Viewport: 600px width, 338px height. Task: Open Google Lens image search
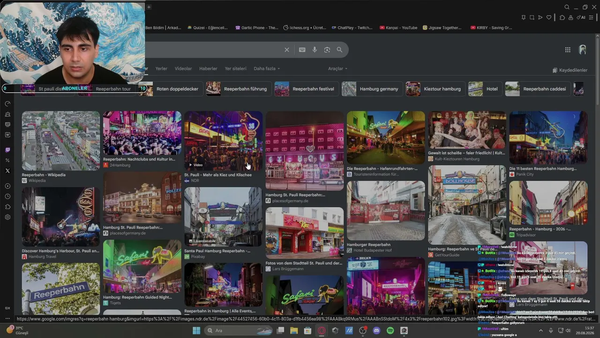(x=327, y=50)
